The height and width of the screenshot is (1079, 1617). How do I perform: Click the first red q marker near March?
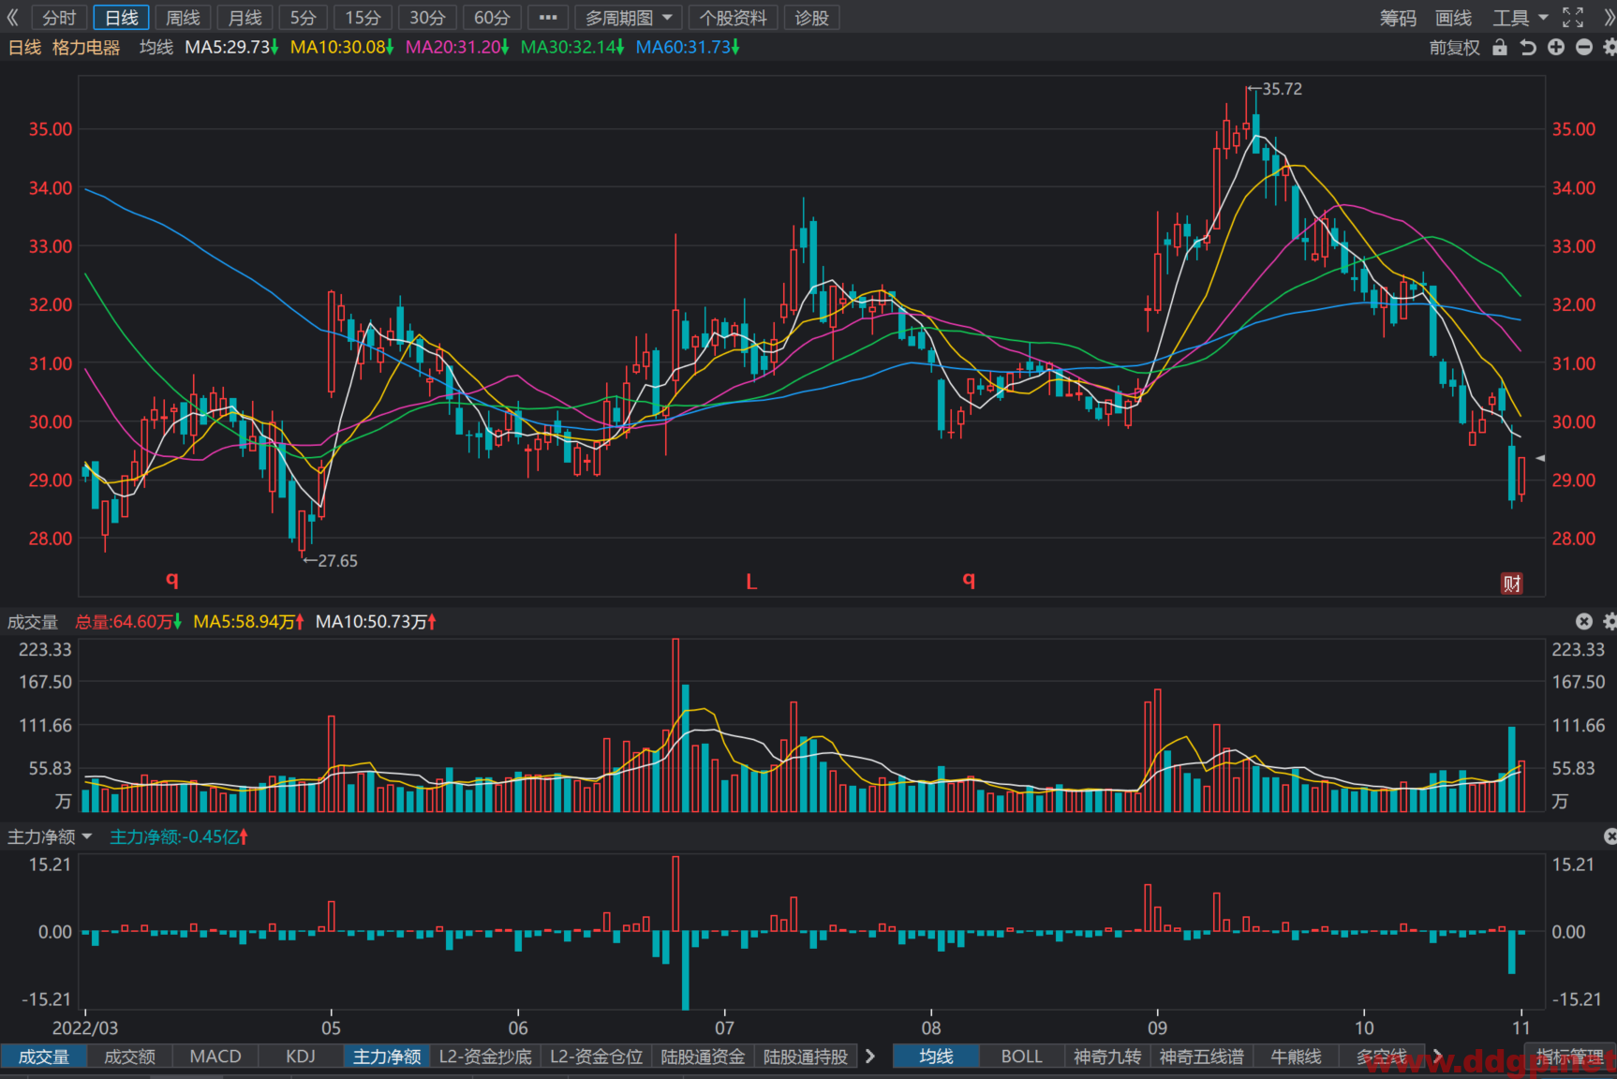[x=172, y=579]
